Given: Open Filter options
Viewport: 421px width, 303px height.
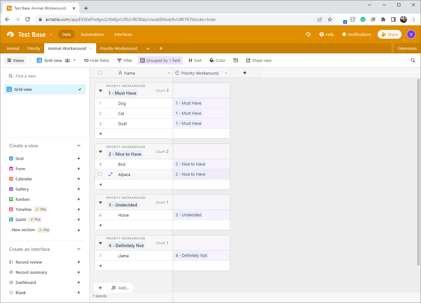Looking at the screenshot, I should pos(125,60).
